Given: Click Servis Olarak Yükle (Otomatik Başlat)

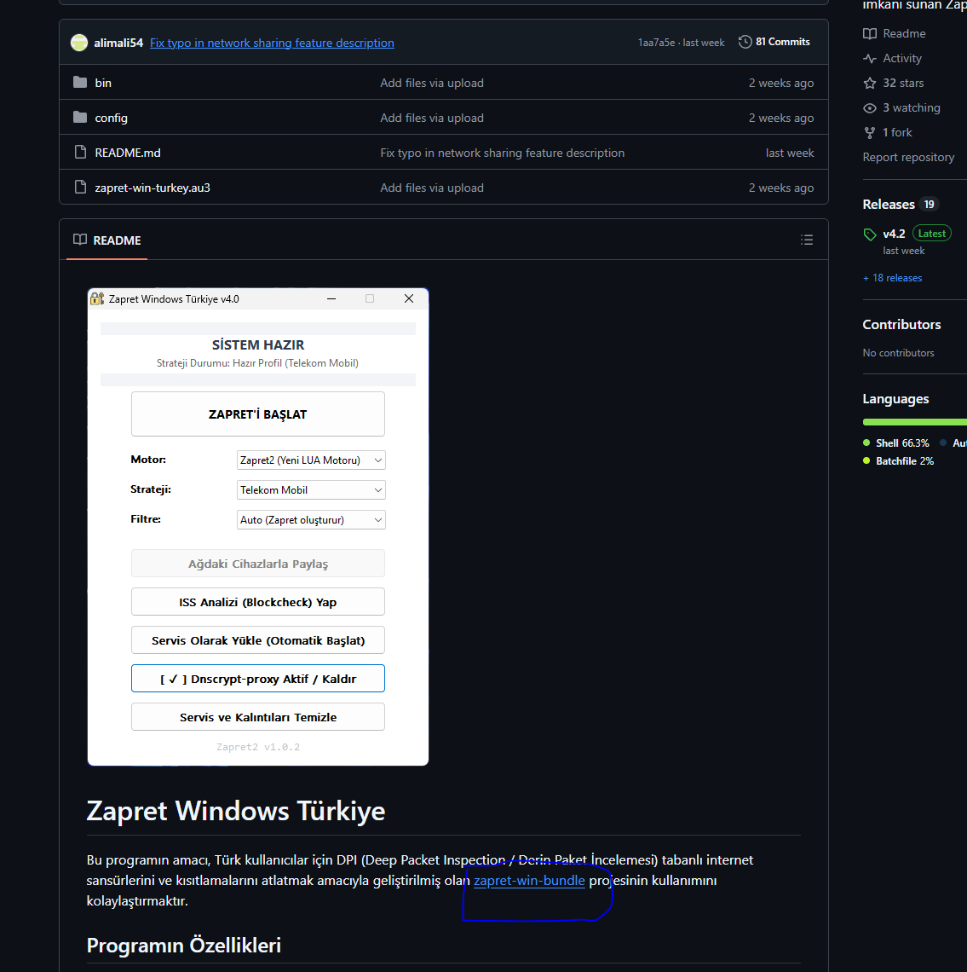Looking at the screenshot, I should coord(257,640).
